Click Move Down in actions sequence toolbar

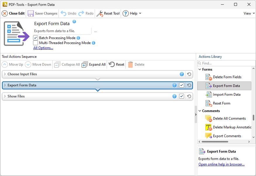point(38,65)
